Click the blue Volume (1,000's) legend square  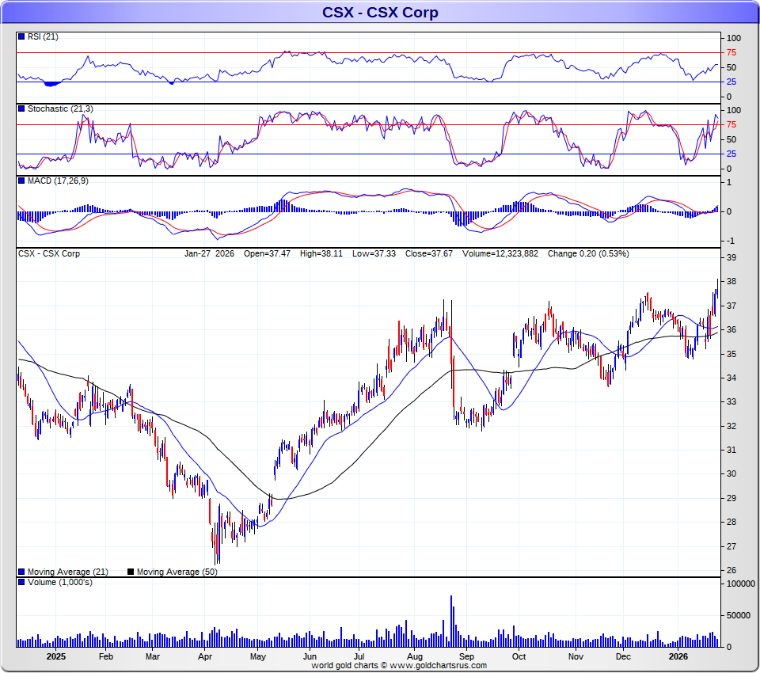coord(21,582)
